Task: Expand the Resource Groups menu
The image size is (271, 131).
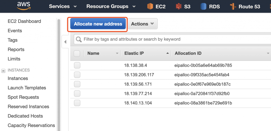Action: click(111, 7)
